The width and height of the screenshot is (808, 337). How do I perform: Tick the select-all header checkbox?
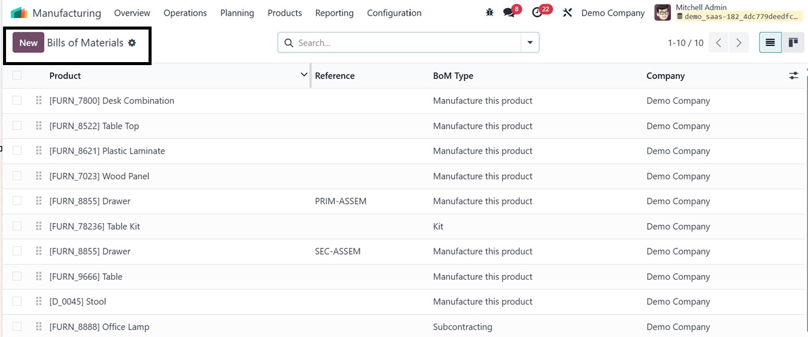point(17,75)
